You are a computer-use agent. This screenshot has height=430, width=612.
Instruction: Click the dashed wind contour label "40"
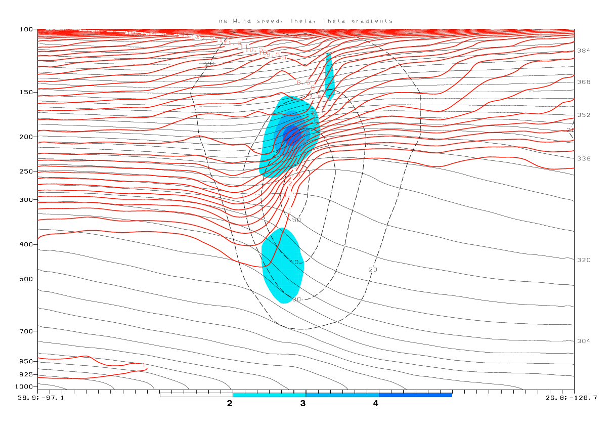[294, 262]
